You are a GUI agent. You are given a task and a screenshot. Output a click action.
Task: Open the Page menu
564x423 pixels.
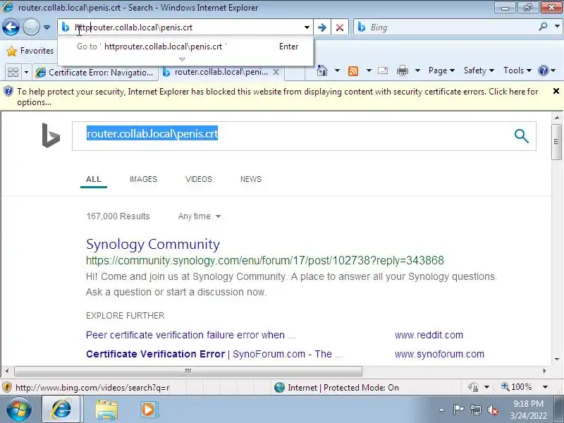441,70
